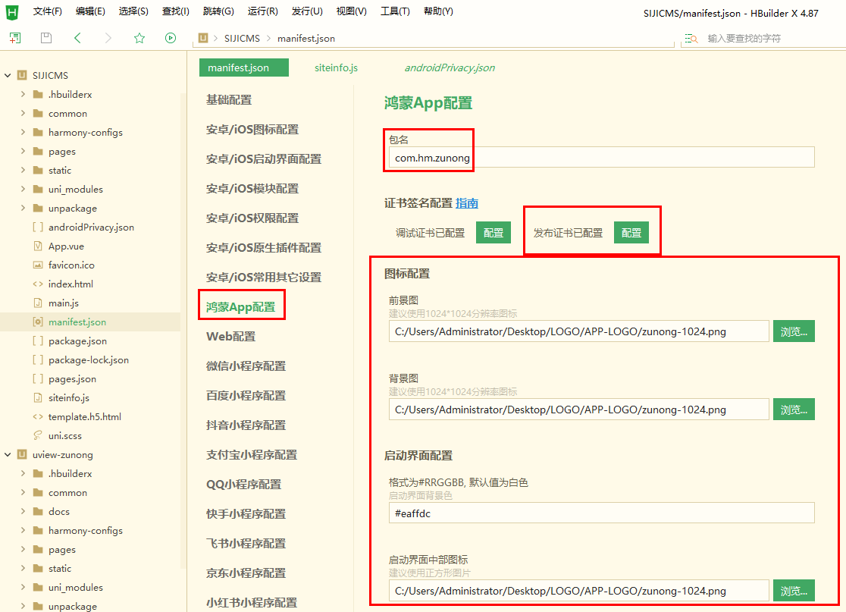Screen dimensions: 846x612
Task: Go forward with the right arrow icon
Action: 108,38
